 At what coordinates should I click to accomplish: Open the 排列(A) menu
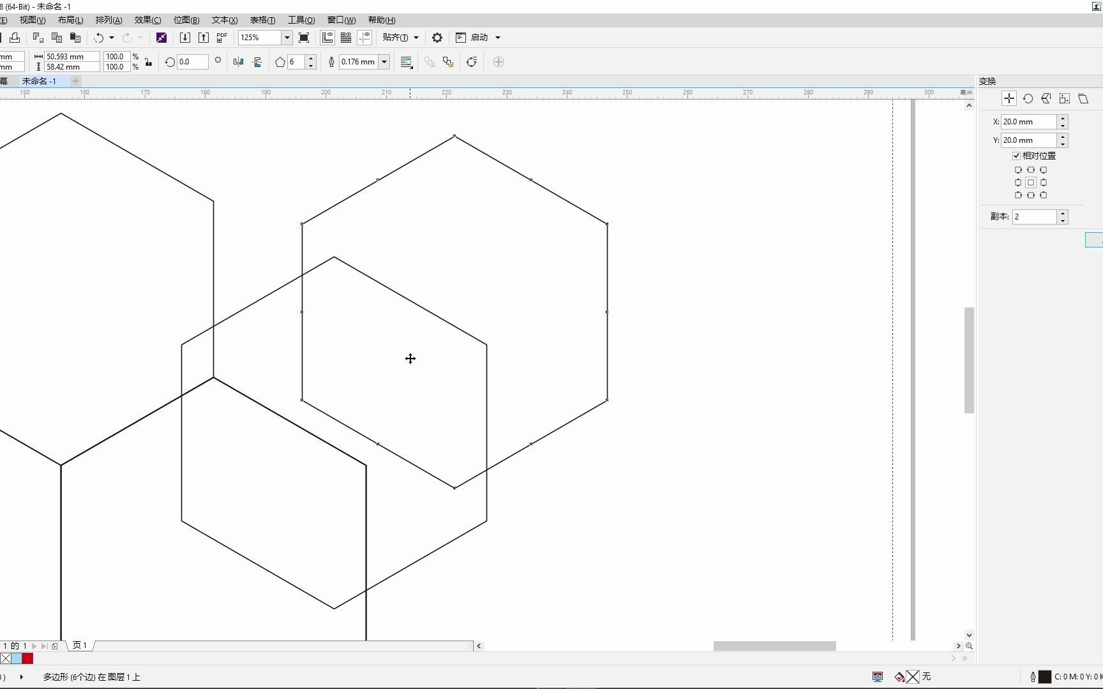(x=109, y=20)
